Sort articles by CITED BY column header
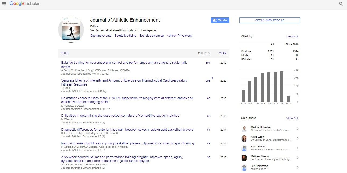 (x=204, y=53)
